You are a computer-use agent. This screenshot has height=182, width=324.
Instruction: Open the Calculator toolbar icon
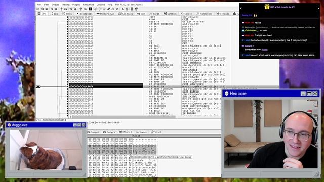132,9
